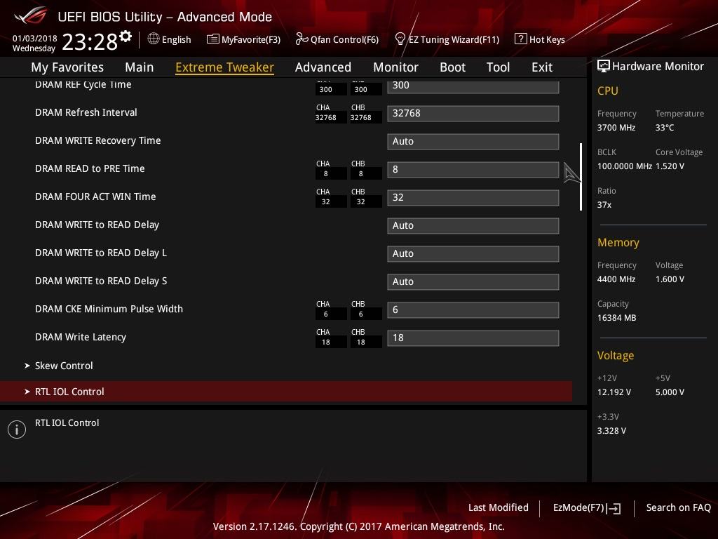Click the ROG logo icon
This screenshot has height=539, width=718.
click(31, 15)
